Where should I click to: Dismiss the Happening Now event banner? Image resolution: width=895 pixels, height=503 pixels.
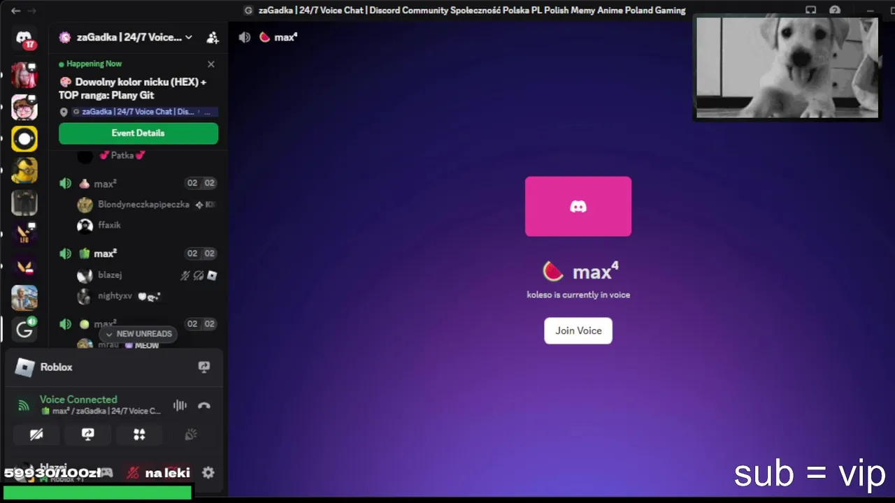point(211,64)
